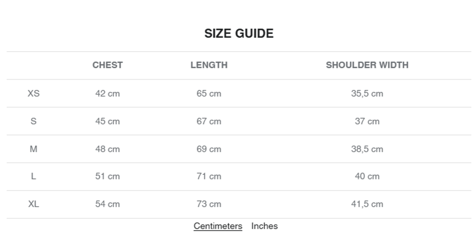Click the 35,5 cm shoulder width value
The height and width of the screenshot is (247, 473).
click(367, 93)
